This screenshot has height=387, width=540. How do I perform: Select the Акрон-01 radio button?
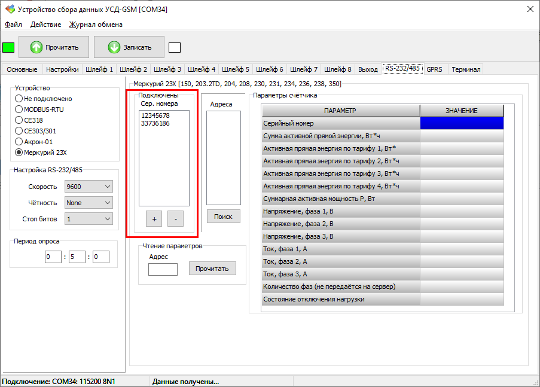coord(33,142)
